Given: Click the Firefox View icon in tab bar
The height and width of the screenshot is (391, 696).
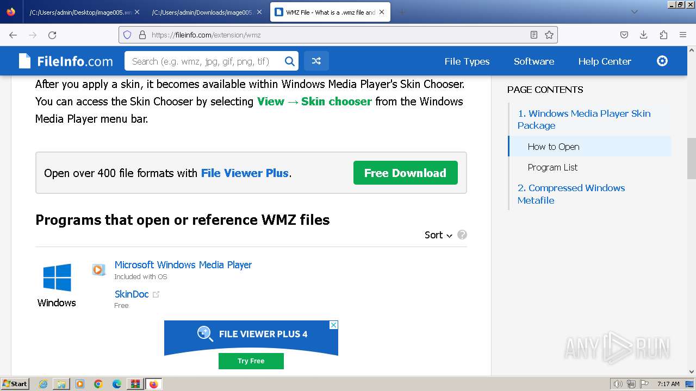Looking at the screenshot, I should tap(11, 12).
